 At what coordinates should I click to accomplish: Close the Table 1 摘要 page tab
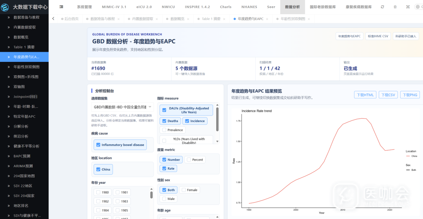coord(224,19)
